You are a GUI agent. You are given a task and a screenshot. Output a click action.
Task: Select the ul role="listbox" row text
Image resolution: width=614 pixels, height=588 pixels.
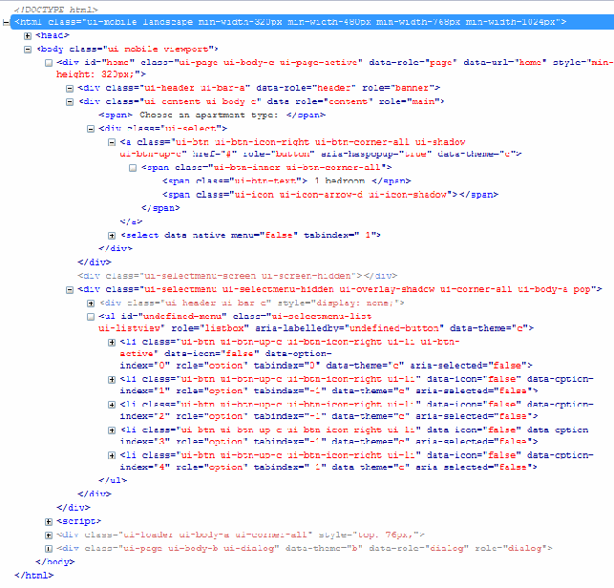pyautogui.click(x=316, y=323)
